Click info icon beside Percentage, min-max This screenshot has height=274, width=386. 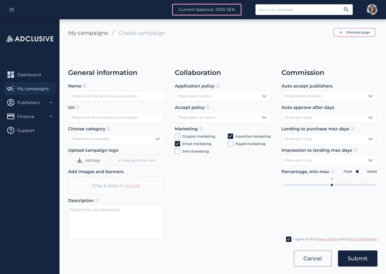pos(333,172)
